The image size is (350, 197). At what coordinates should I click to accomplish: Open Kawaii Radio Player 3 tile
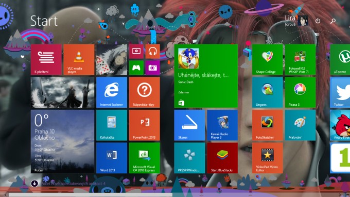click(222, 125)
